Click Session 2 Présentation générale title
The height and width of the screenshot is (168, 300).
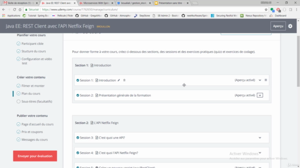(x=125, y=95)
